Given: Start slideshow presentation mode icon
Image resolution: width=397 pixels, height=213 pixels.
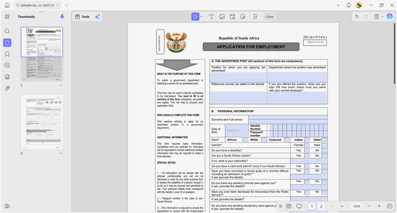Looking at the screenshot, I should 299,206.
